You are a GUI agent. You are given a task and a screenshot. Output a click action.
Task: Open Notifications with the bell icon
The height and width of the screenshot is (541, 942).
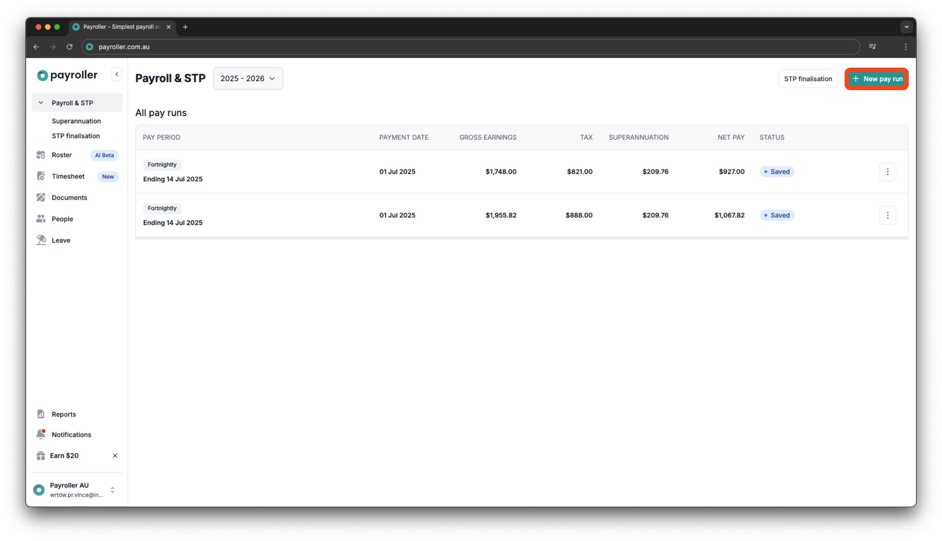coord(41,434)
